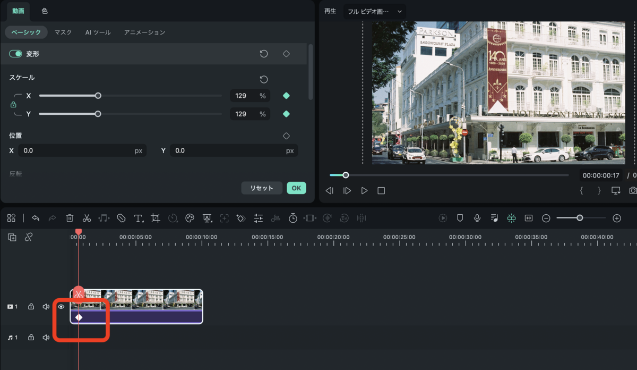Viewport: 637px width, 370px height.
Task: Toggle the green snapping icon
Action: click(511, 218)
